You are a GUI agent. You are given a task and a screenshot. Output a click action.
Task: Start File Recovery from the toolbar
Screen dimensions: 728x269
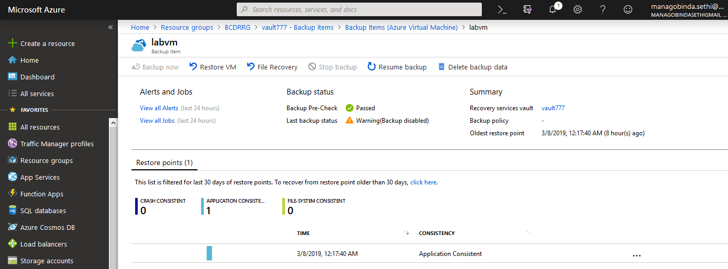272,67
